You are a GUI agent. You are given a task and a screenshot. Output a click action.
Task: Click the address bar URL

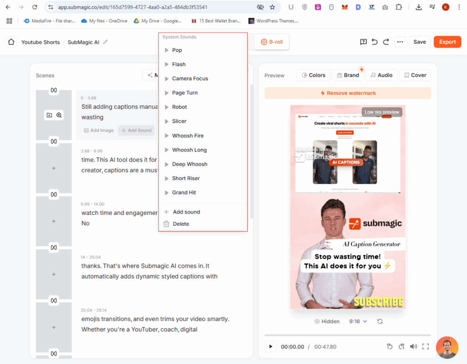point(133,7)
